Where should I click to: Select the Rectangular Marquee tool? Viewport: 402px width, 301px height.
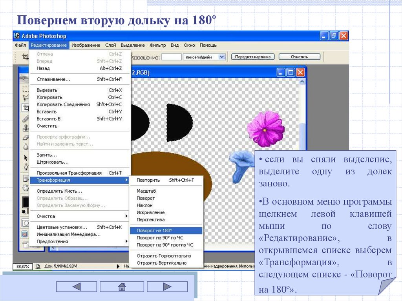pyautogui.click(x=25, y=89)
